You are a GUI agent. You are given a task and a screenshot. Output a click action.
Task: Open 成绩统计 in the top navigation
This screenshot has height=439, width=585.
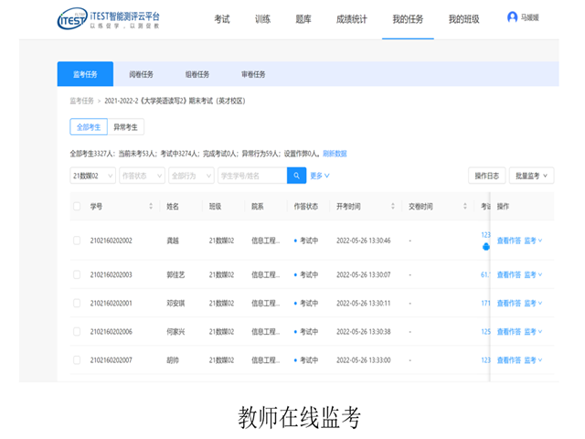[x=351, y=19]
